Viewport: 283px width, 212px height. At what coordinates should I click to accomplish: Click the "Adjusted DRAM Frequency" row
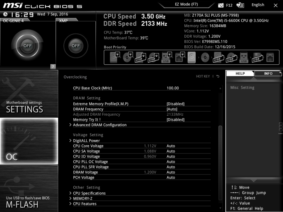click(x=142, y=114)
